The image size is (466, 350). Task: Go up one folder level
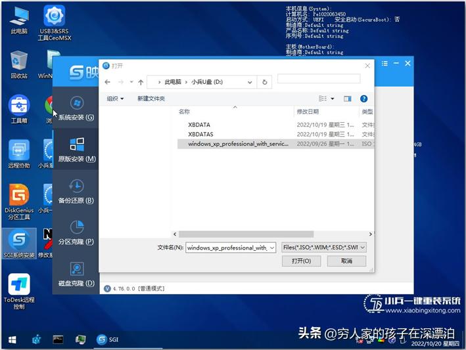tap(141, 82)
